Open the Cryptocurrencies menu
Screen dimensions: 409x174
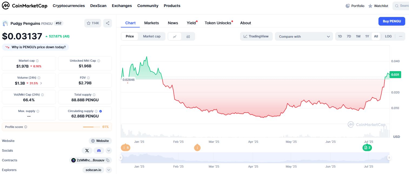pos(69,6)
